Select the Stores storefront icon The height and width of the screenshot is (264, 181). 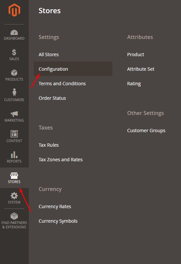14,175
